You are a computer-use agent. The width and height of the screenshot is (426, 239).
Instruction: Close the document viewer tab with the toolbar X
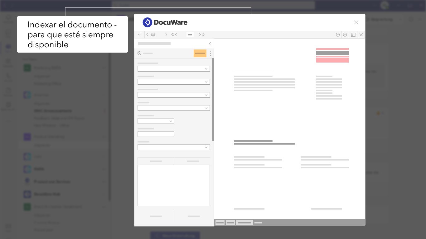361,35
